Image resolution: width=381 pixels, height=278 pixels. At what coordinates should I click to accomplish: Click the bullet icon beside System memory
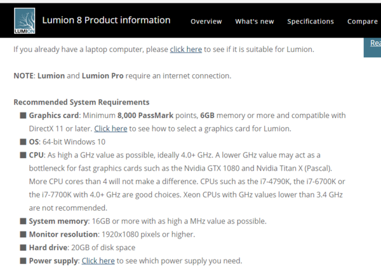point(23,222)
